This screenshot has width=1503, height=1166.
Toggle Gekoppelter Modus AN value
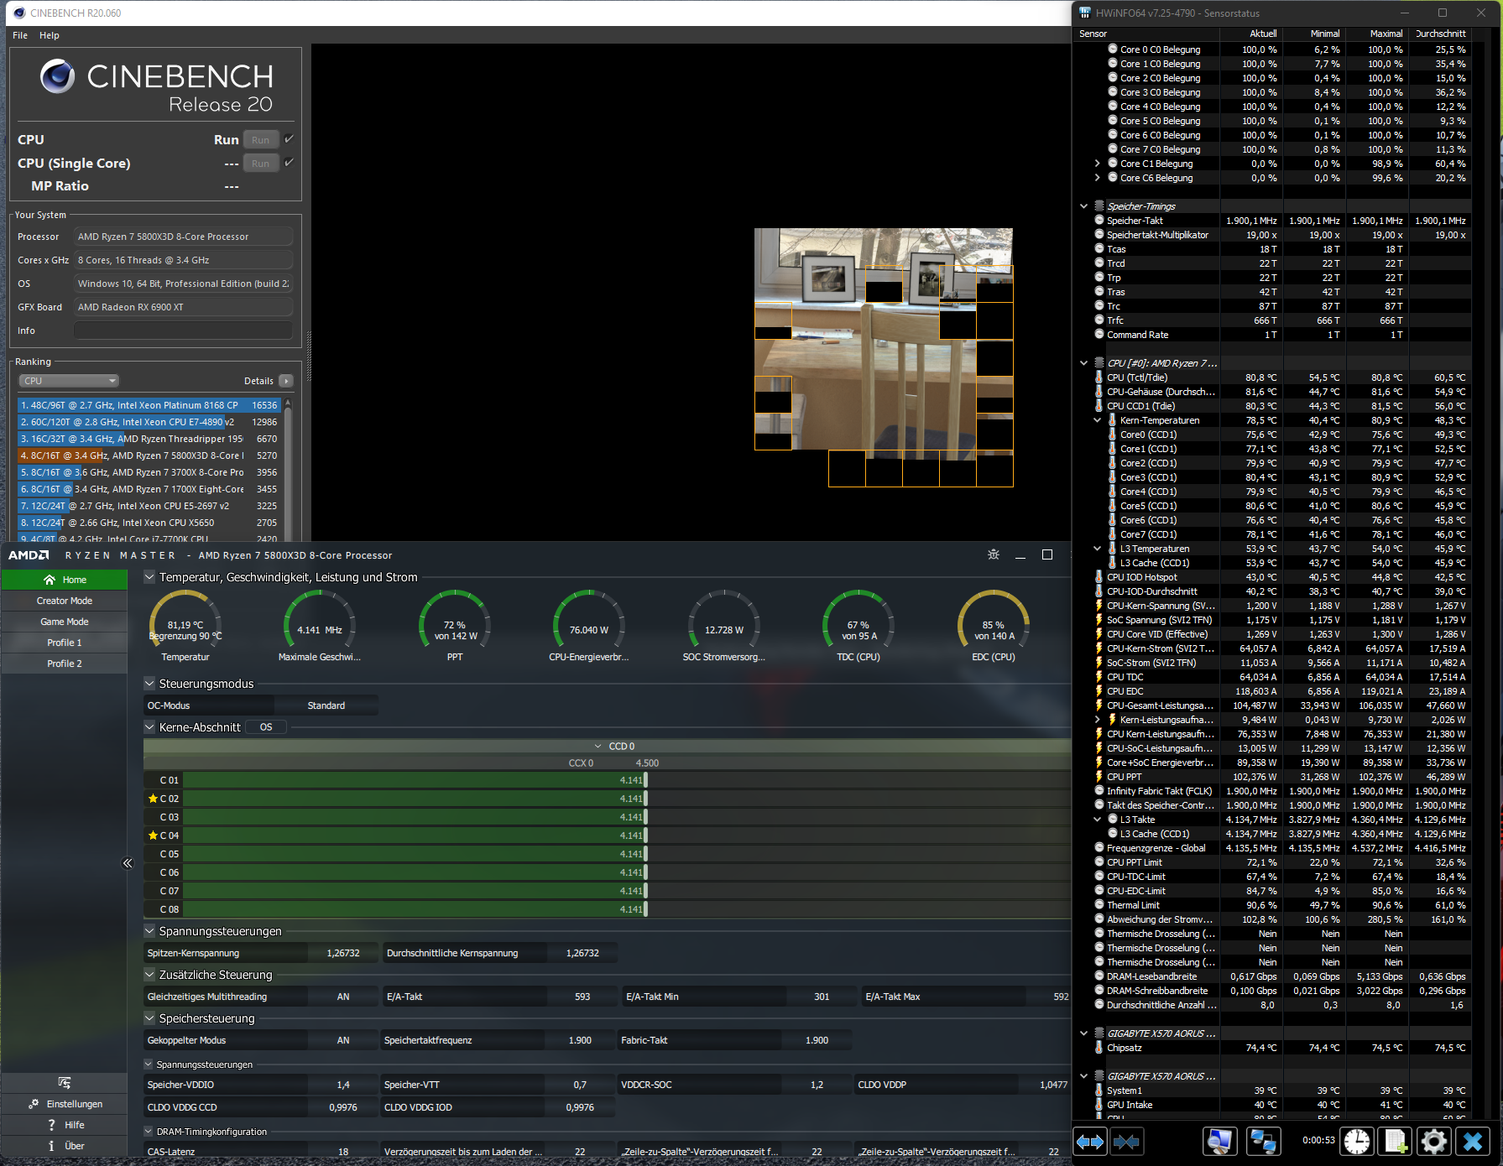343,1040
